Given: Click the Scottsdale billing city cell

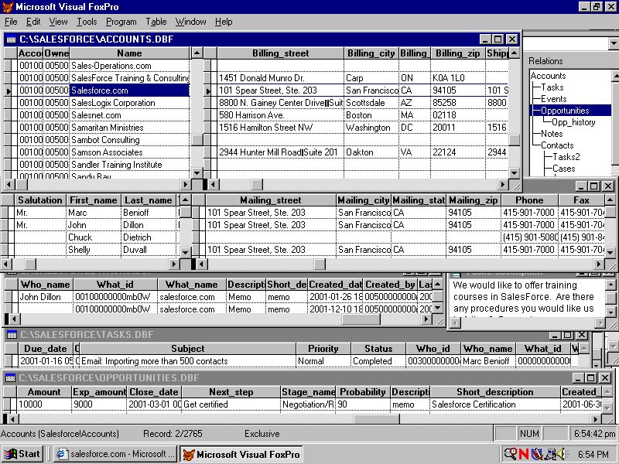Looking at the screenshot, I should (x=371, y=103).
